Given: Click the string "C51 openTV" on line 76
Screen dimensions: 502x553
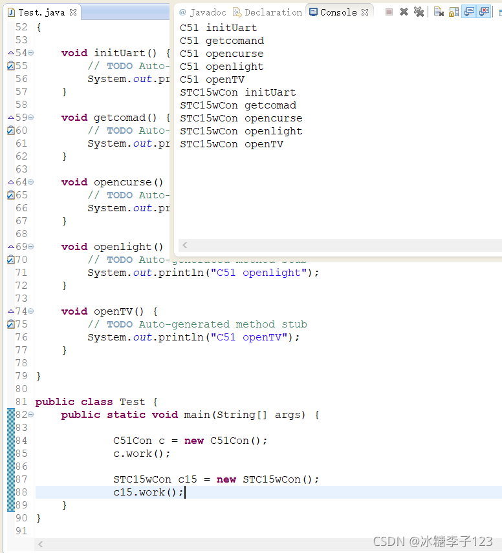Looking at the screenshot, I should click(249, 337).
